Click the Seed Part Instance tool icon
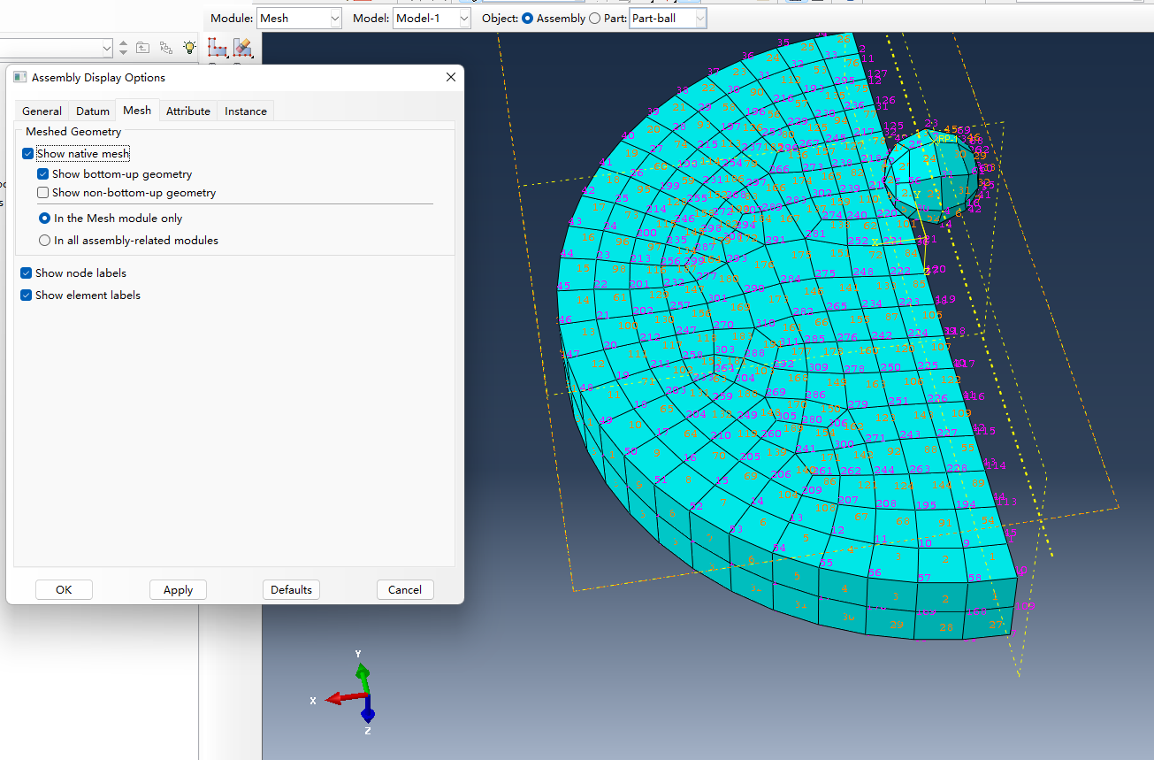The image size is (1154, 760). coord(218,48)
